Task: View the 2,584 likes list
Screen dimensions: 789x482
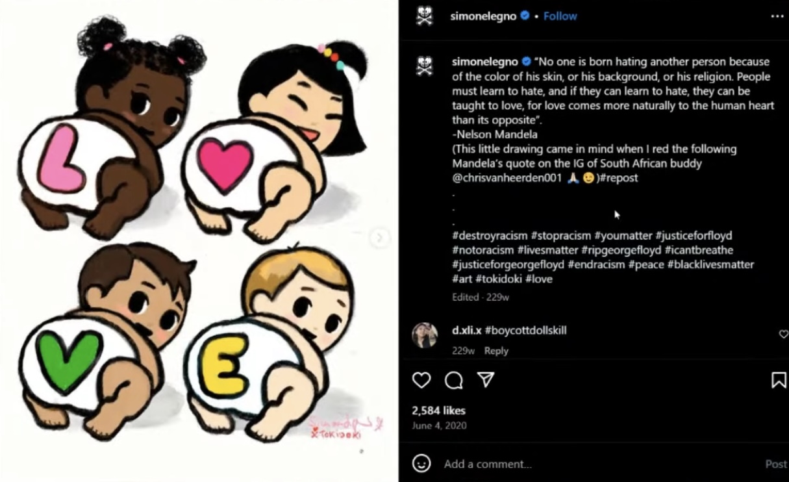Action: tap(438, 411)
